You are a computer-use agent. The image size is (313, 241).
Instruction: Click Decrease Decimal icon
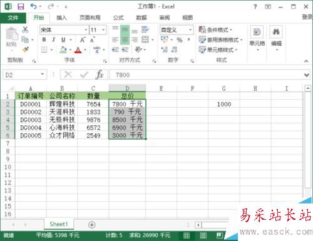pyautogui.click(x=174, y=49)
